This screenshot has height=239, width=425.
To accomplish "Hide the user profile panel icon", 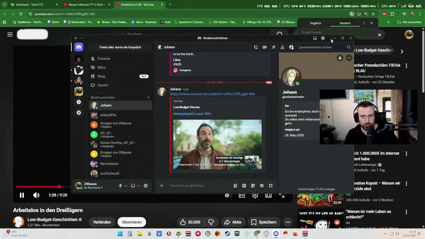I will click(291, 47).
